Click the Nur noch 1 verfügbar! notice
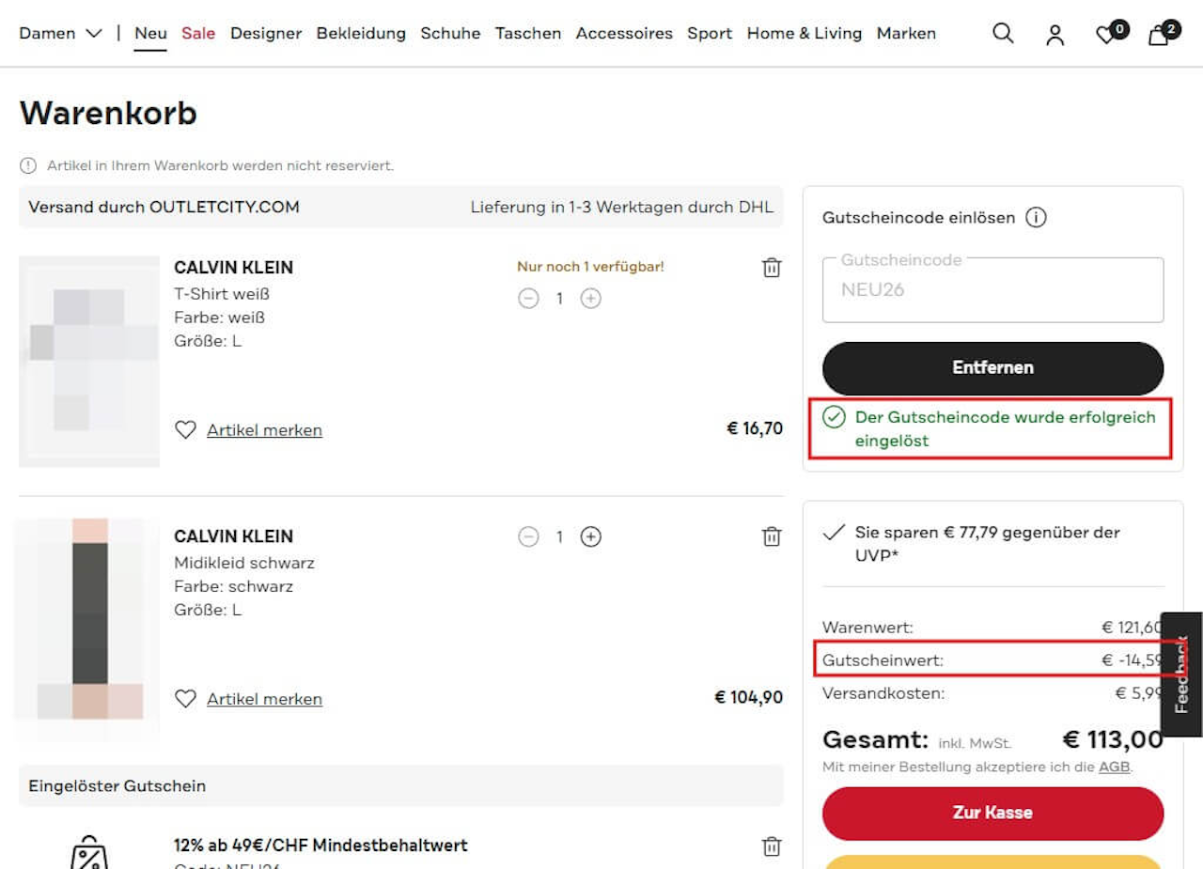Screen dimensions: 1203x869 point(590,267)
